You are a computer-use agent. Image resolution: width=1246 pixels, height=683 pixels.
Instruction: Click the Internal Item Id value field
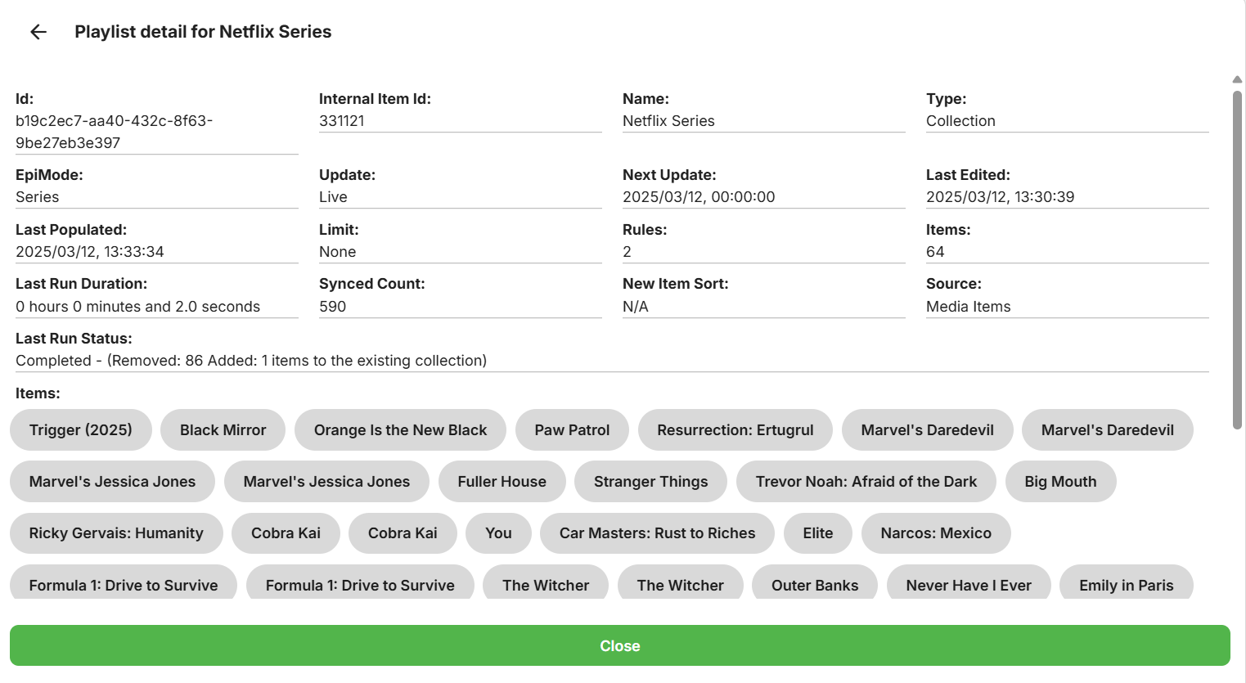(x=460, y=121)
